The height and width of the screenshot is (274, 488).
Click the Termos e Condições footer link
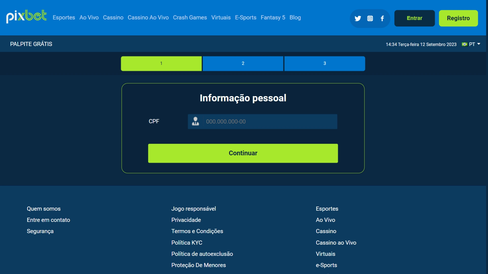coord(197,231)
